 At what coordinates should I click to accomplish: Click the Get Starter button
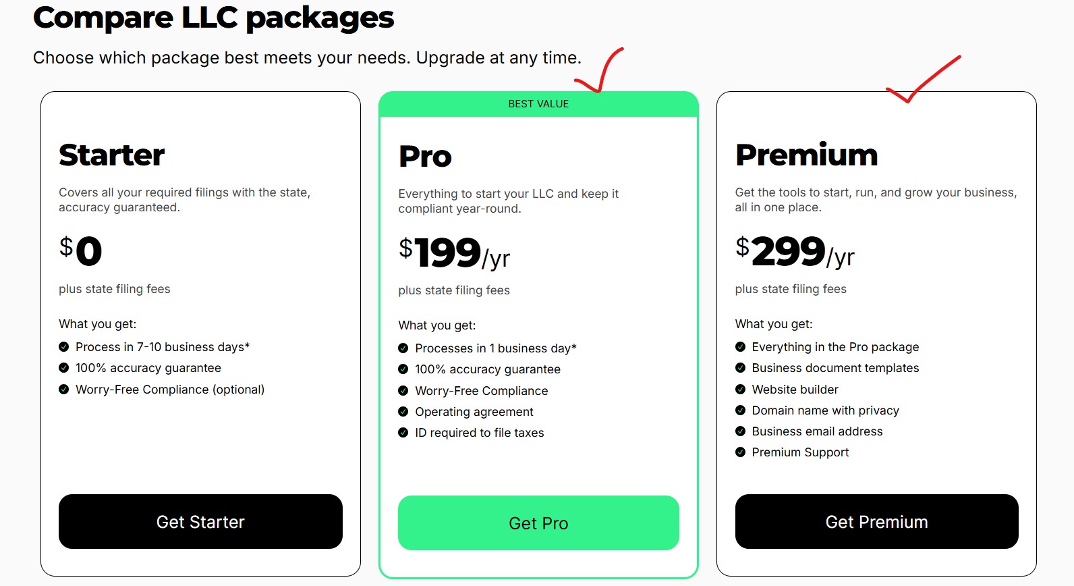pyautogui.click(x=200, y=522)
